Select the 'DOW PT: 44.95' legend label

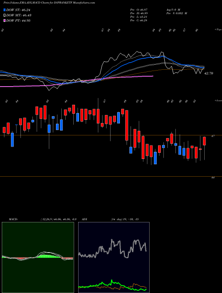(18, 20)
